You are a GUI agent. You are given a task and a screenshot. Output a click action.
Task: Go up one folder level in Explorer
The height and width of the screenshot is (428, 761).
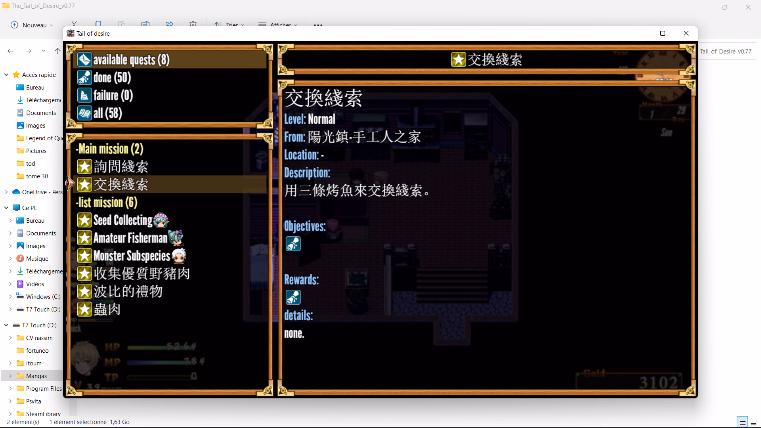click(57, 51)
